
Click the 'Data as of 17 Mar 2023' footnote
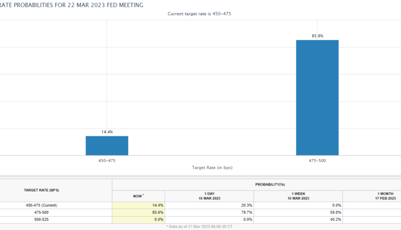coord(200,226)
